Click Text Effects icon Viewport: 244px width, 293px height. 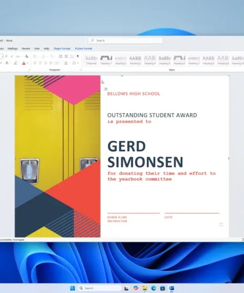[x=7, y=63]
